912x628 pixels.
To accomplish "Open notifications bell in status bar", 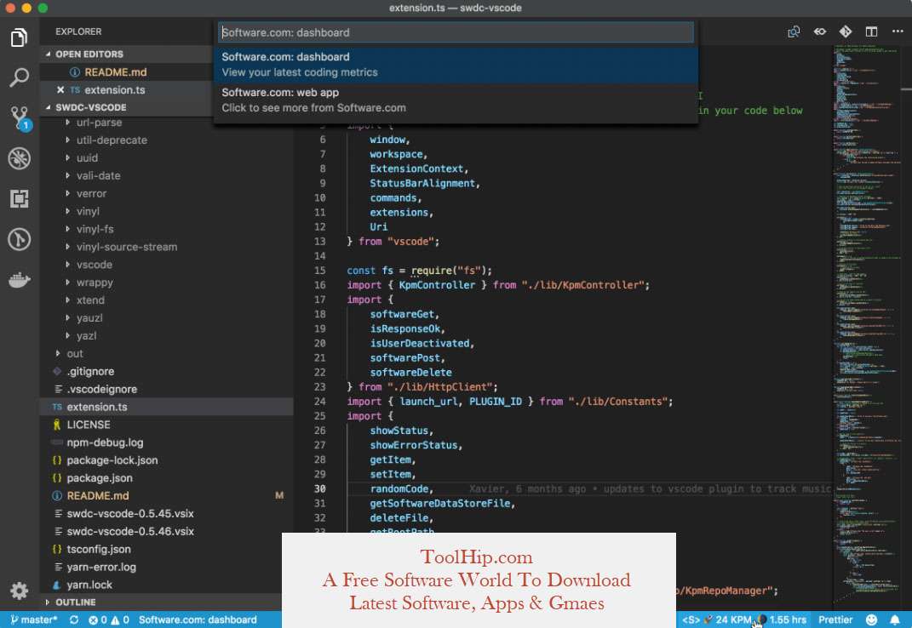I will click(895, 619).
